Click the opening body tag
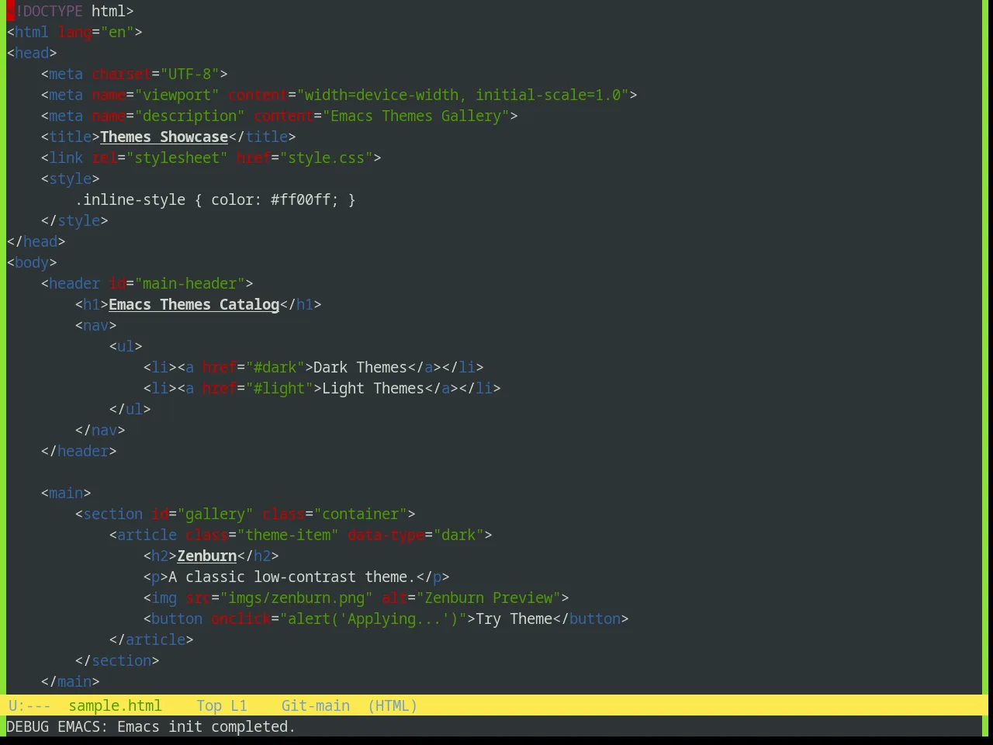Viewport: 993px width, 745px height. (x=32, y=262)
